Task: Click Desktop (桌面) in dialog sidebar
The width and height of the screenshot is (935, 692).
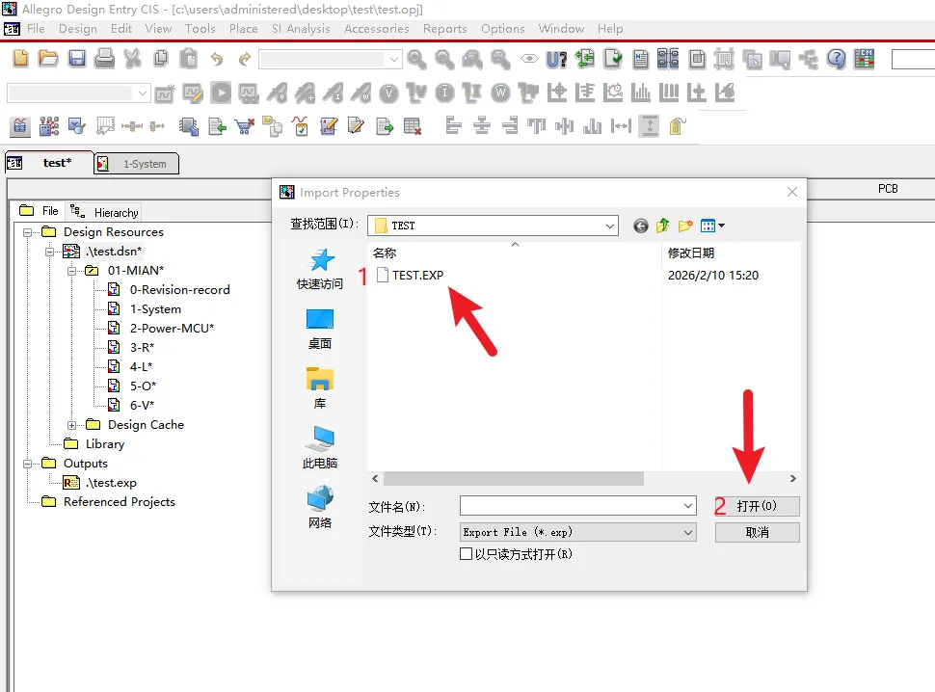Action: click(x=320, y=330)
